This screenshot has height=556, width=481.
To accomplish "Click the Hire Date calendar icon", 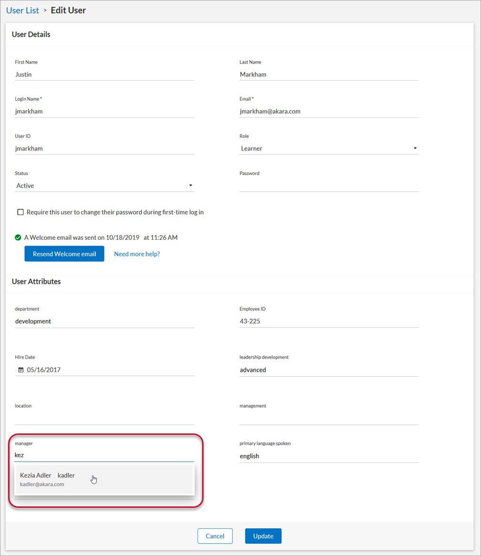I will (20, 370).
